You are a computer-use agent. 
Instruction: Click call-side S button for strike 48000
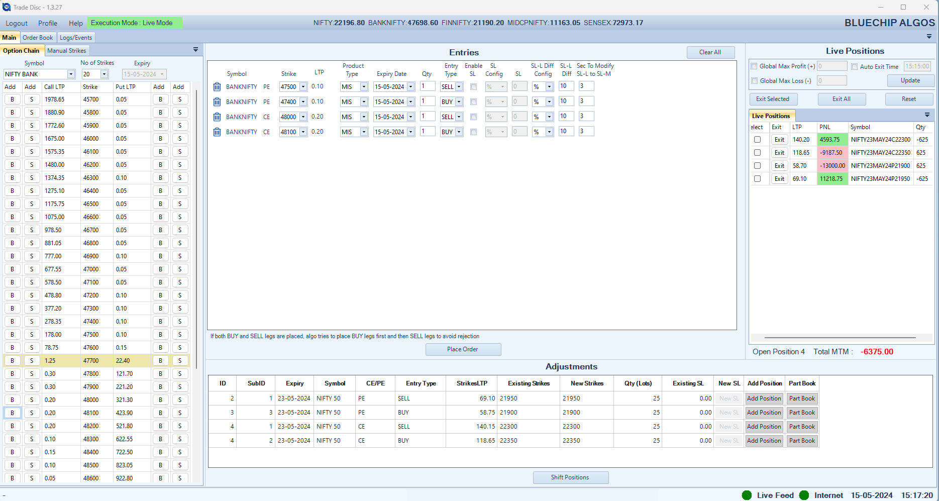coord(32,400)
